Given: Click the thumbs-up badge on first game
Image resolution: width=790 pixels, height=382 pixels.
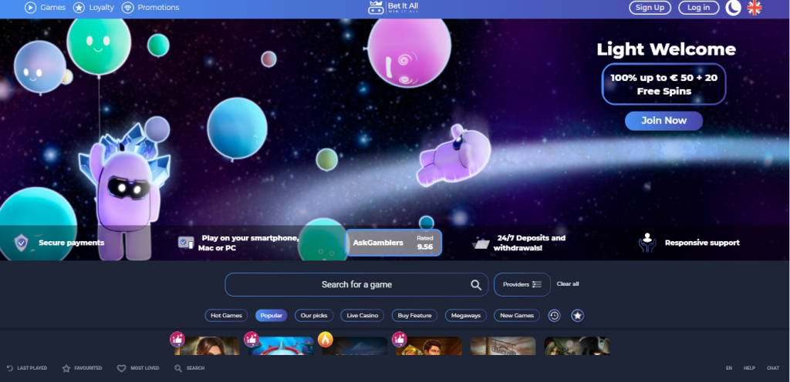Looking at the screenshot, I should (x=177, y=340).
